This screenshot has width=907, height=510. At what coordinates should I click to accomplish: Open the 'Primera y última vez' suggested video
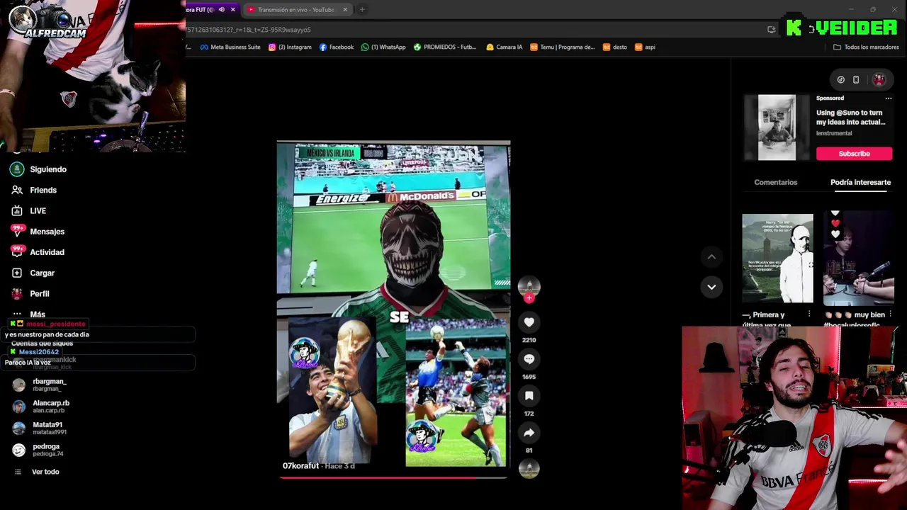777,259
